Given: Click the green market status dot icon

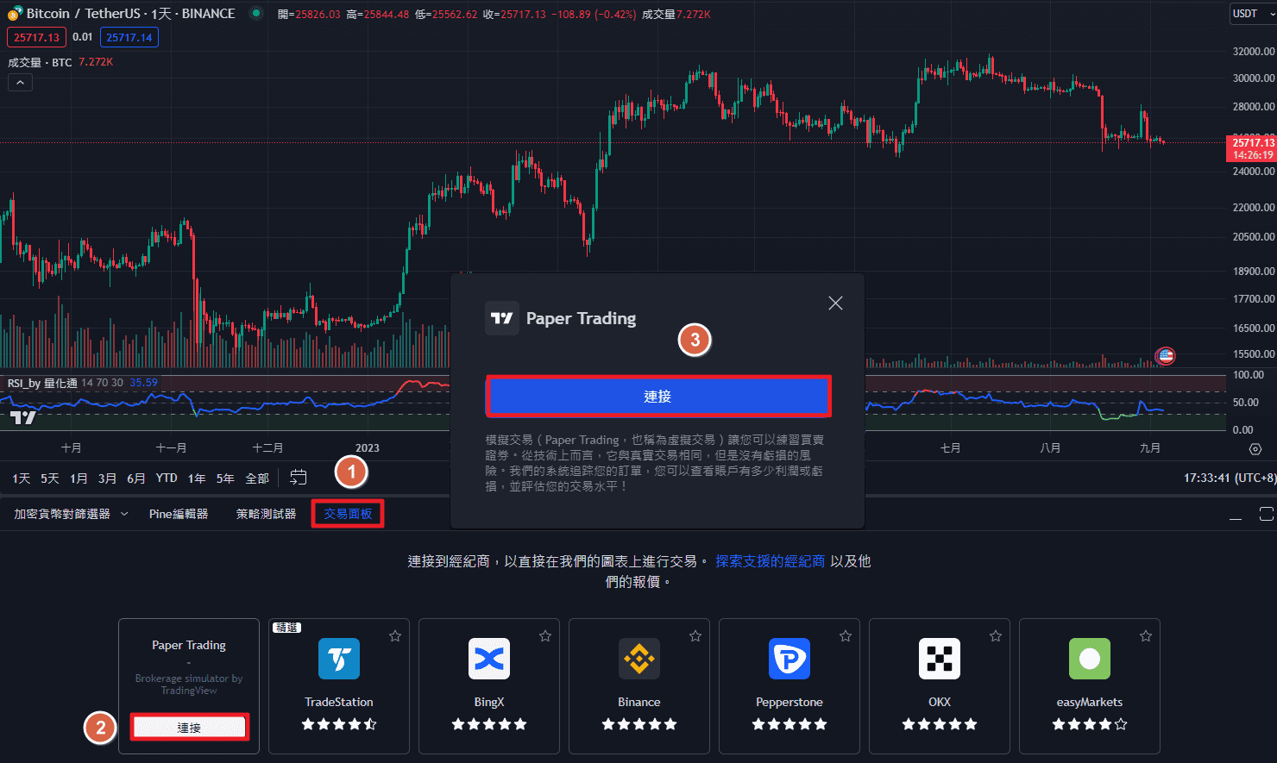Looking at the screenshot, I should point(256,13).
